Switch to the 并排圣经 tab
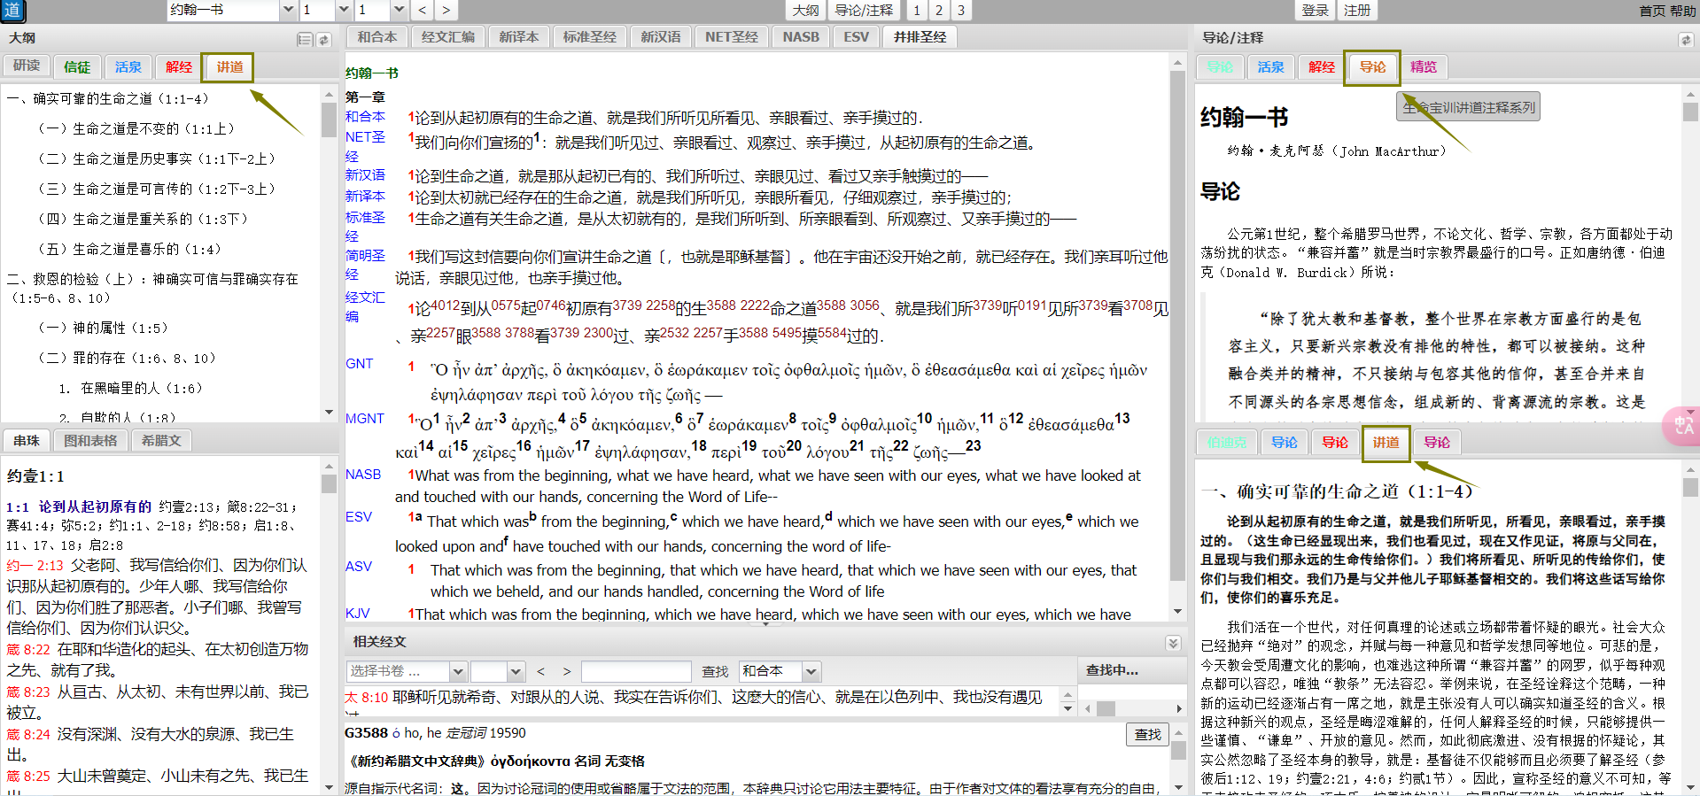This screenshot has height=796, width=1700. pos(920,37)
